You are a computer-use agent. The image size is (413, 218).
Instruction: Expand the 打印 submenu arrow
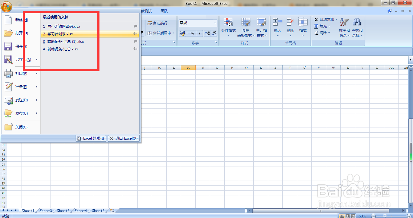(x=37, y=74)
